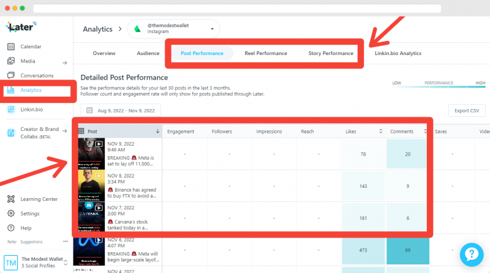This screenshot has height=273, width=490.
Task: Open the three dots menu beside Suggestions
Action: tap(66, 241)
